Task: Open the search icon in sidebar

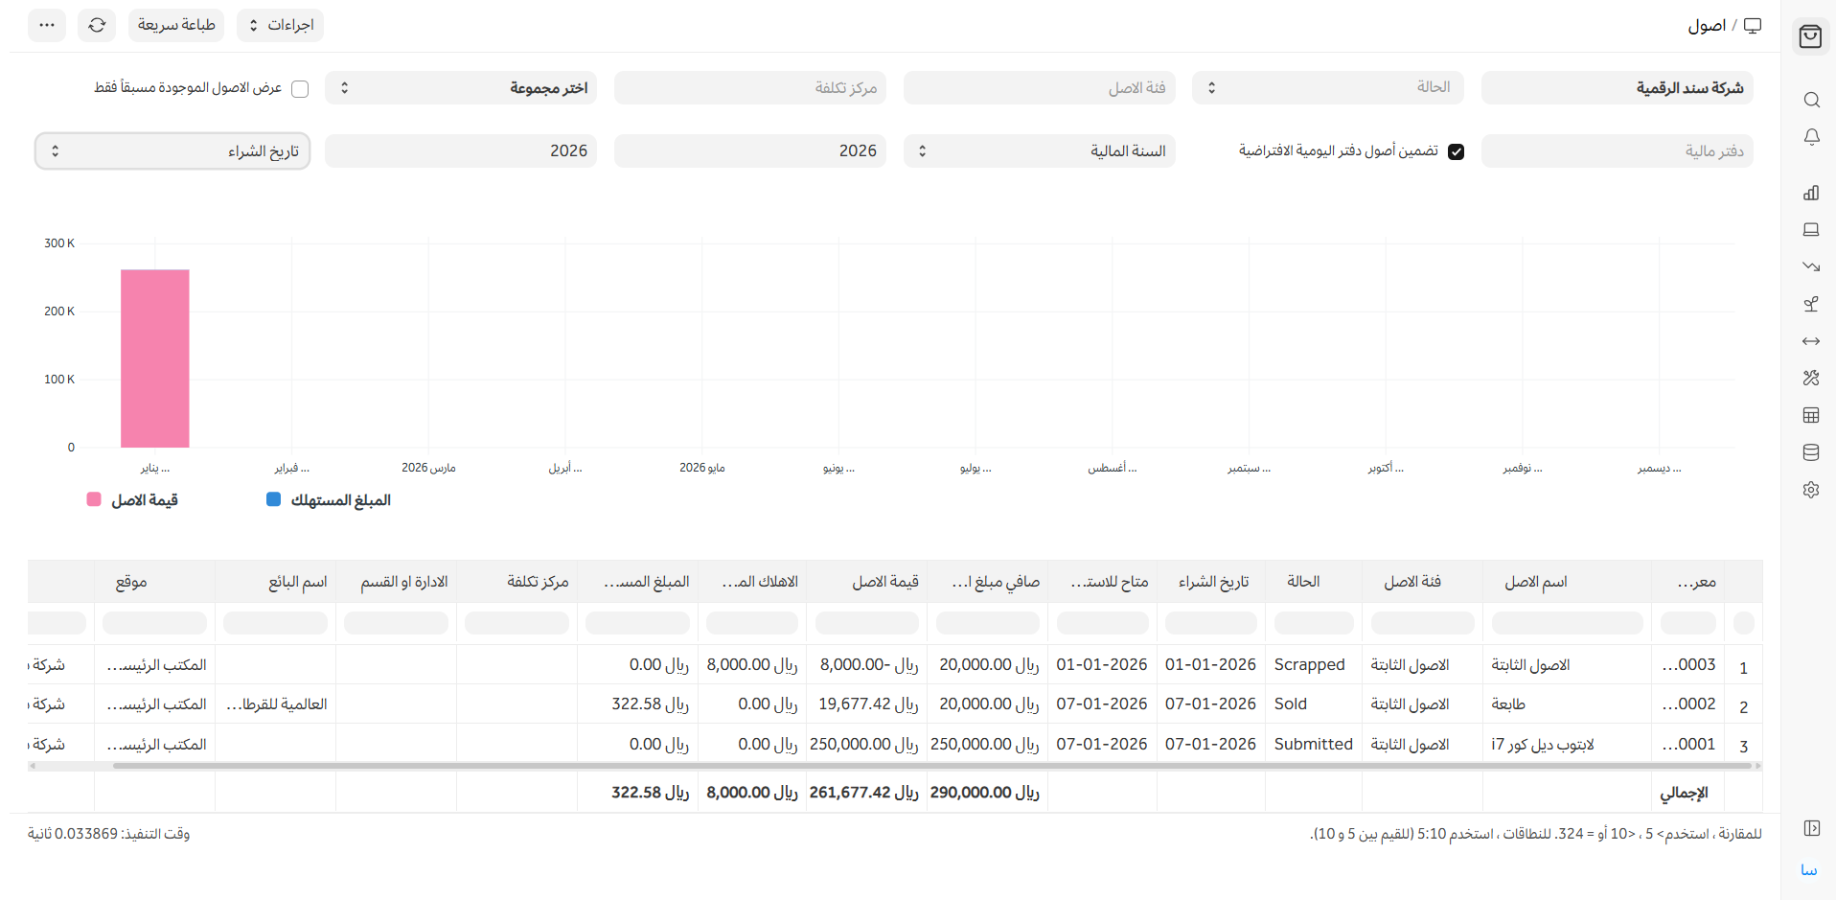Action: point(1810,100)
